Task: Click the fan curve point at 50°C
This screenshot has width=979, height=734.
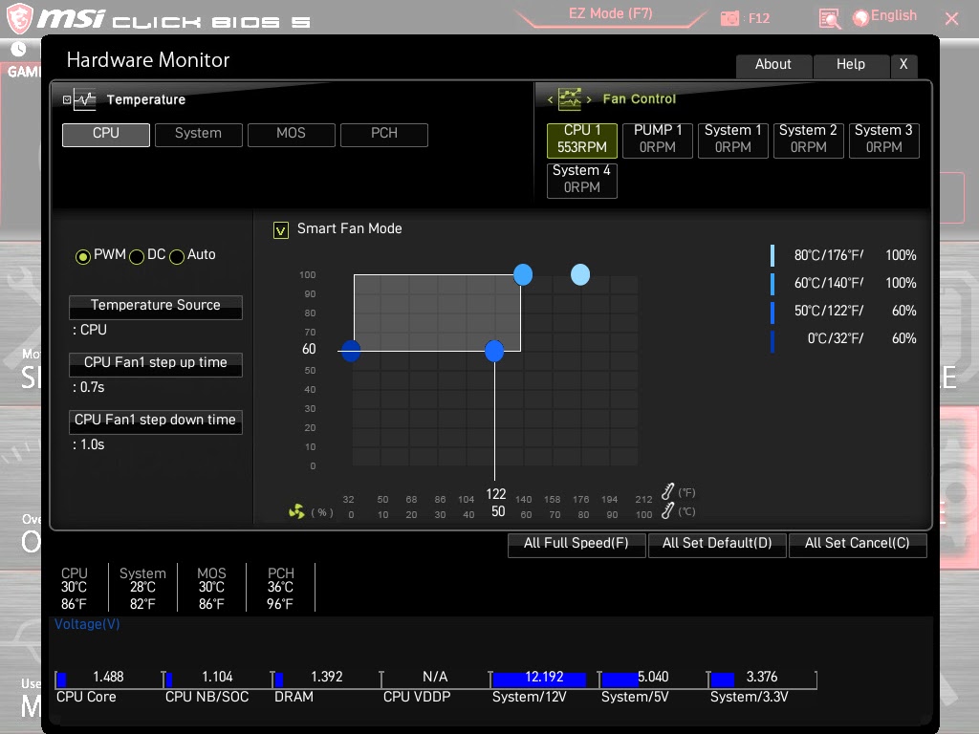Action: click(x=494, y=351)
